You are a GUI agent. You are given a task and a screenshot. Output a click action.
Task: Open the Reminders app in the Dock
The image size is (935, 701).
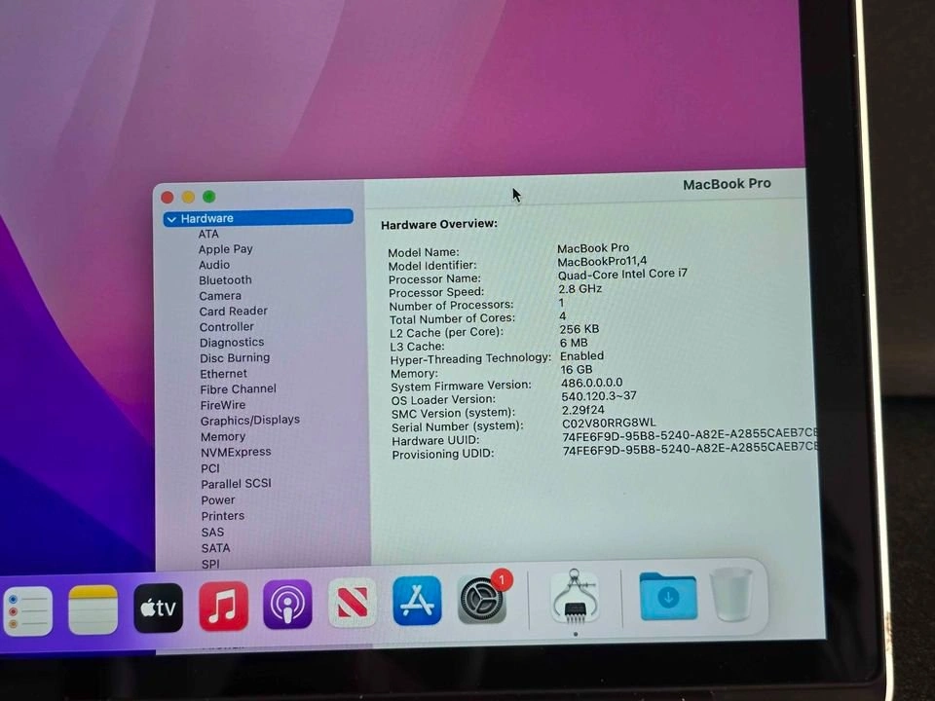pyautogui.click(x=27, y=611)
